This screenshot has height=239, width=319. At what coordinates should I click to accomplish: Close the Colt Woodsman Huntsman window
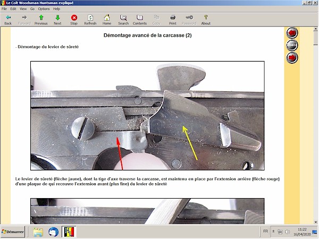(315, 3)
